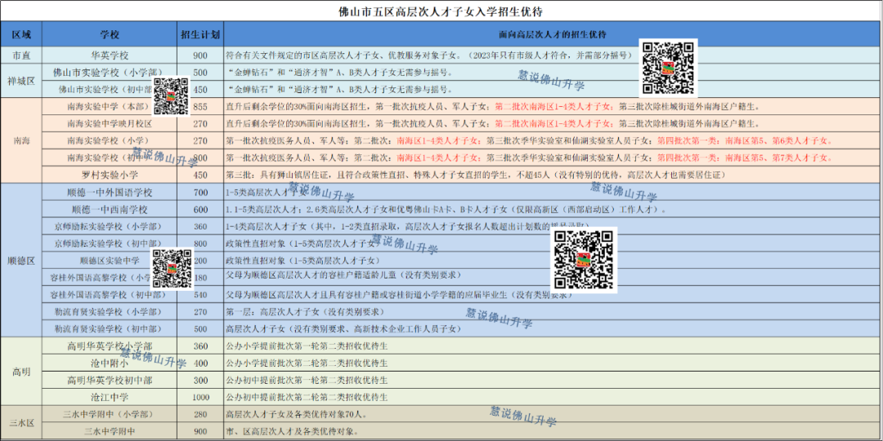Screen dimensions: 883x441
Task: Select the 三水区 region cell
Action: coord(21,422)
